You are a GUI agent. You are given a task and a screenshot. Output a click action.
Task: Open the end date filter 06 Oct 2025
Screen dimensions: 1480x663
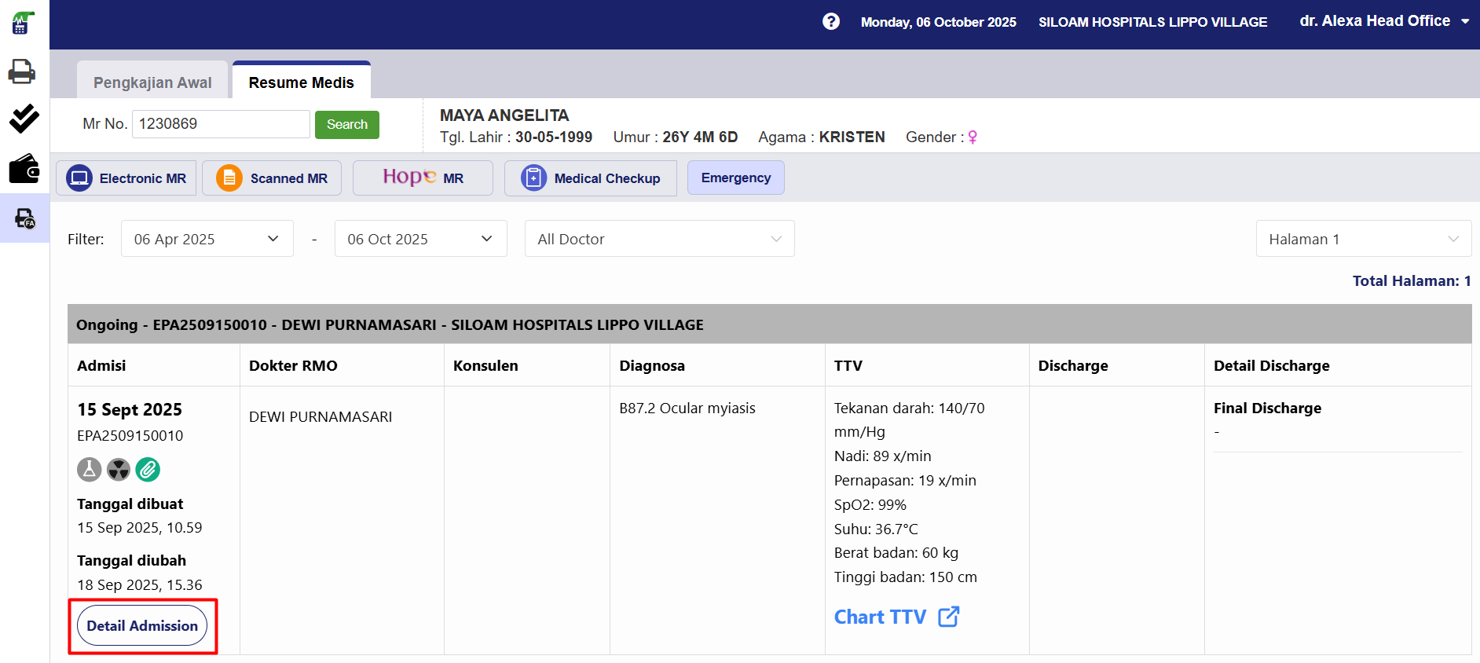click(420, 239)
